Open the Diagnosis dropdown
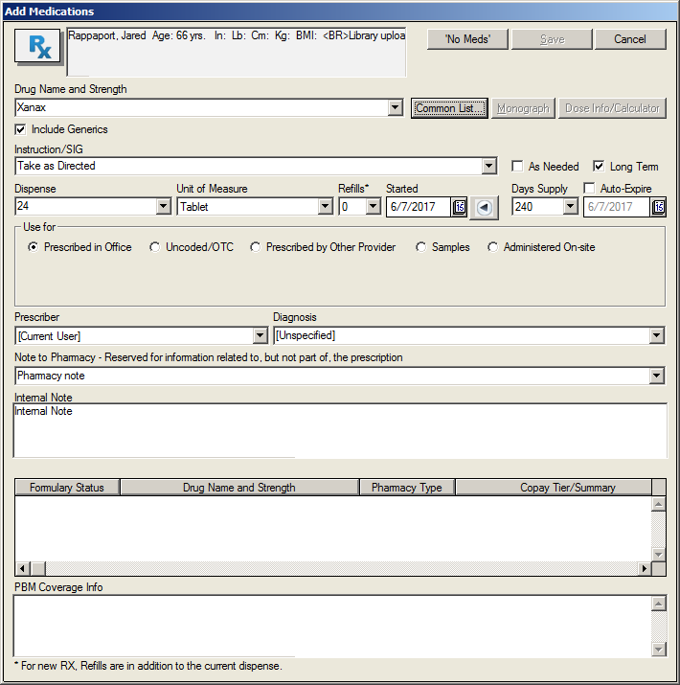 (x=656, y=335)
